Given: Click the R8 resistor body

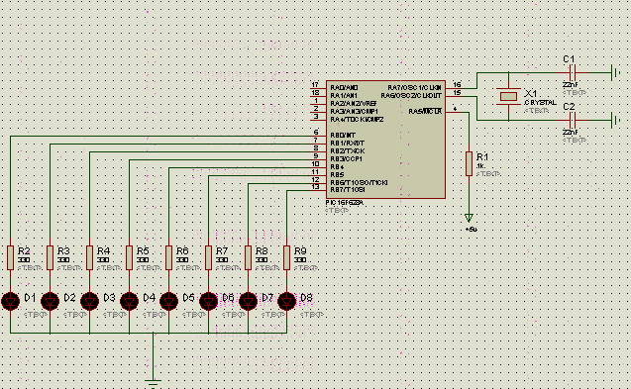Looking at the screenshot, I should click(x=248, y=257).
